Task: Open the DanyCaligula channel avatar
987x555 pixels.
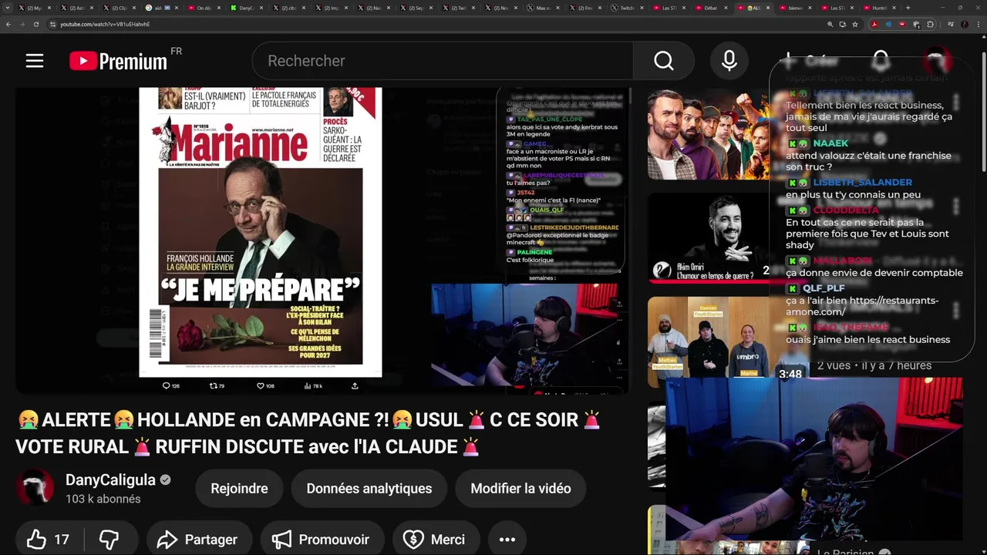Action: [x=35, y=489]
